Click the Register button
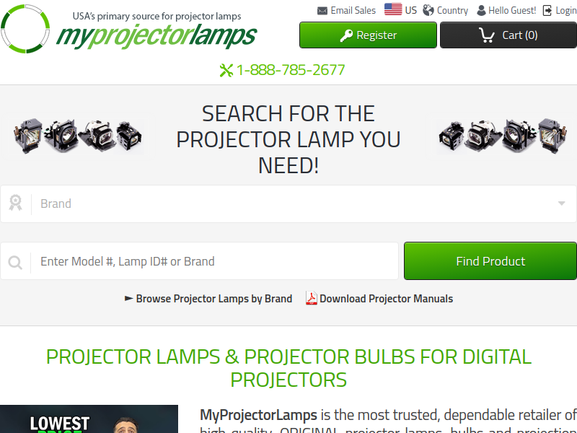 368,35
